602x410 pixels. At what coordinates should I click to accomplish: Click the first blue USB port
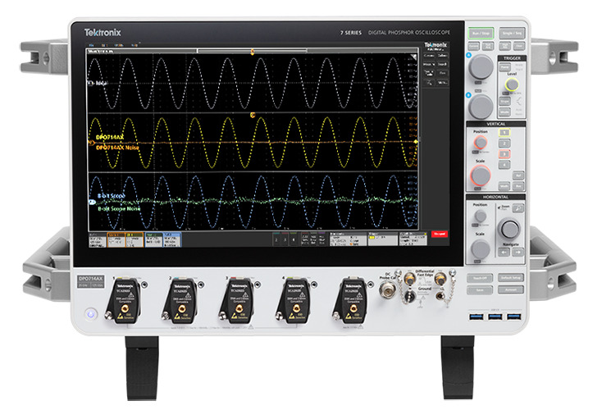[x=476, y=317]
